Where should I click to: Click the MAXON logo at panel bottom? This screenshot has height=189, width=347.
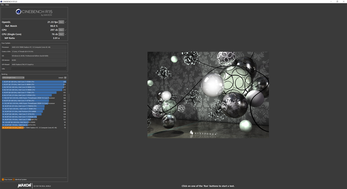24,186
